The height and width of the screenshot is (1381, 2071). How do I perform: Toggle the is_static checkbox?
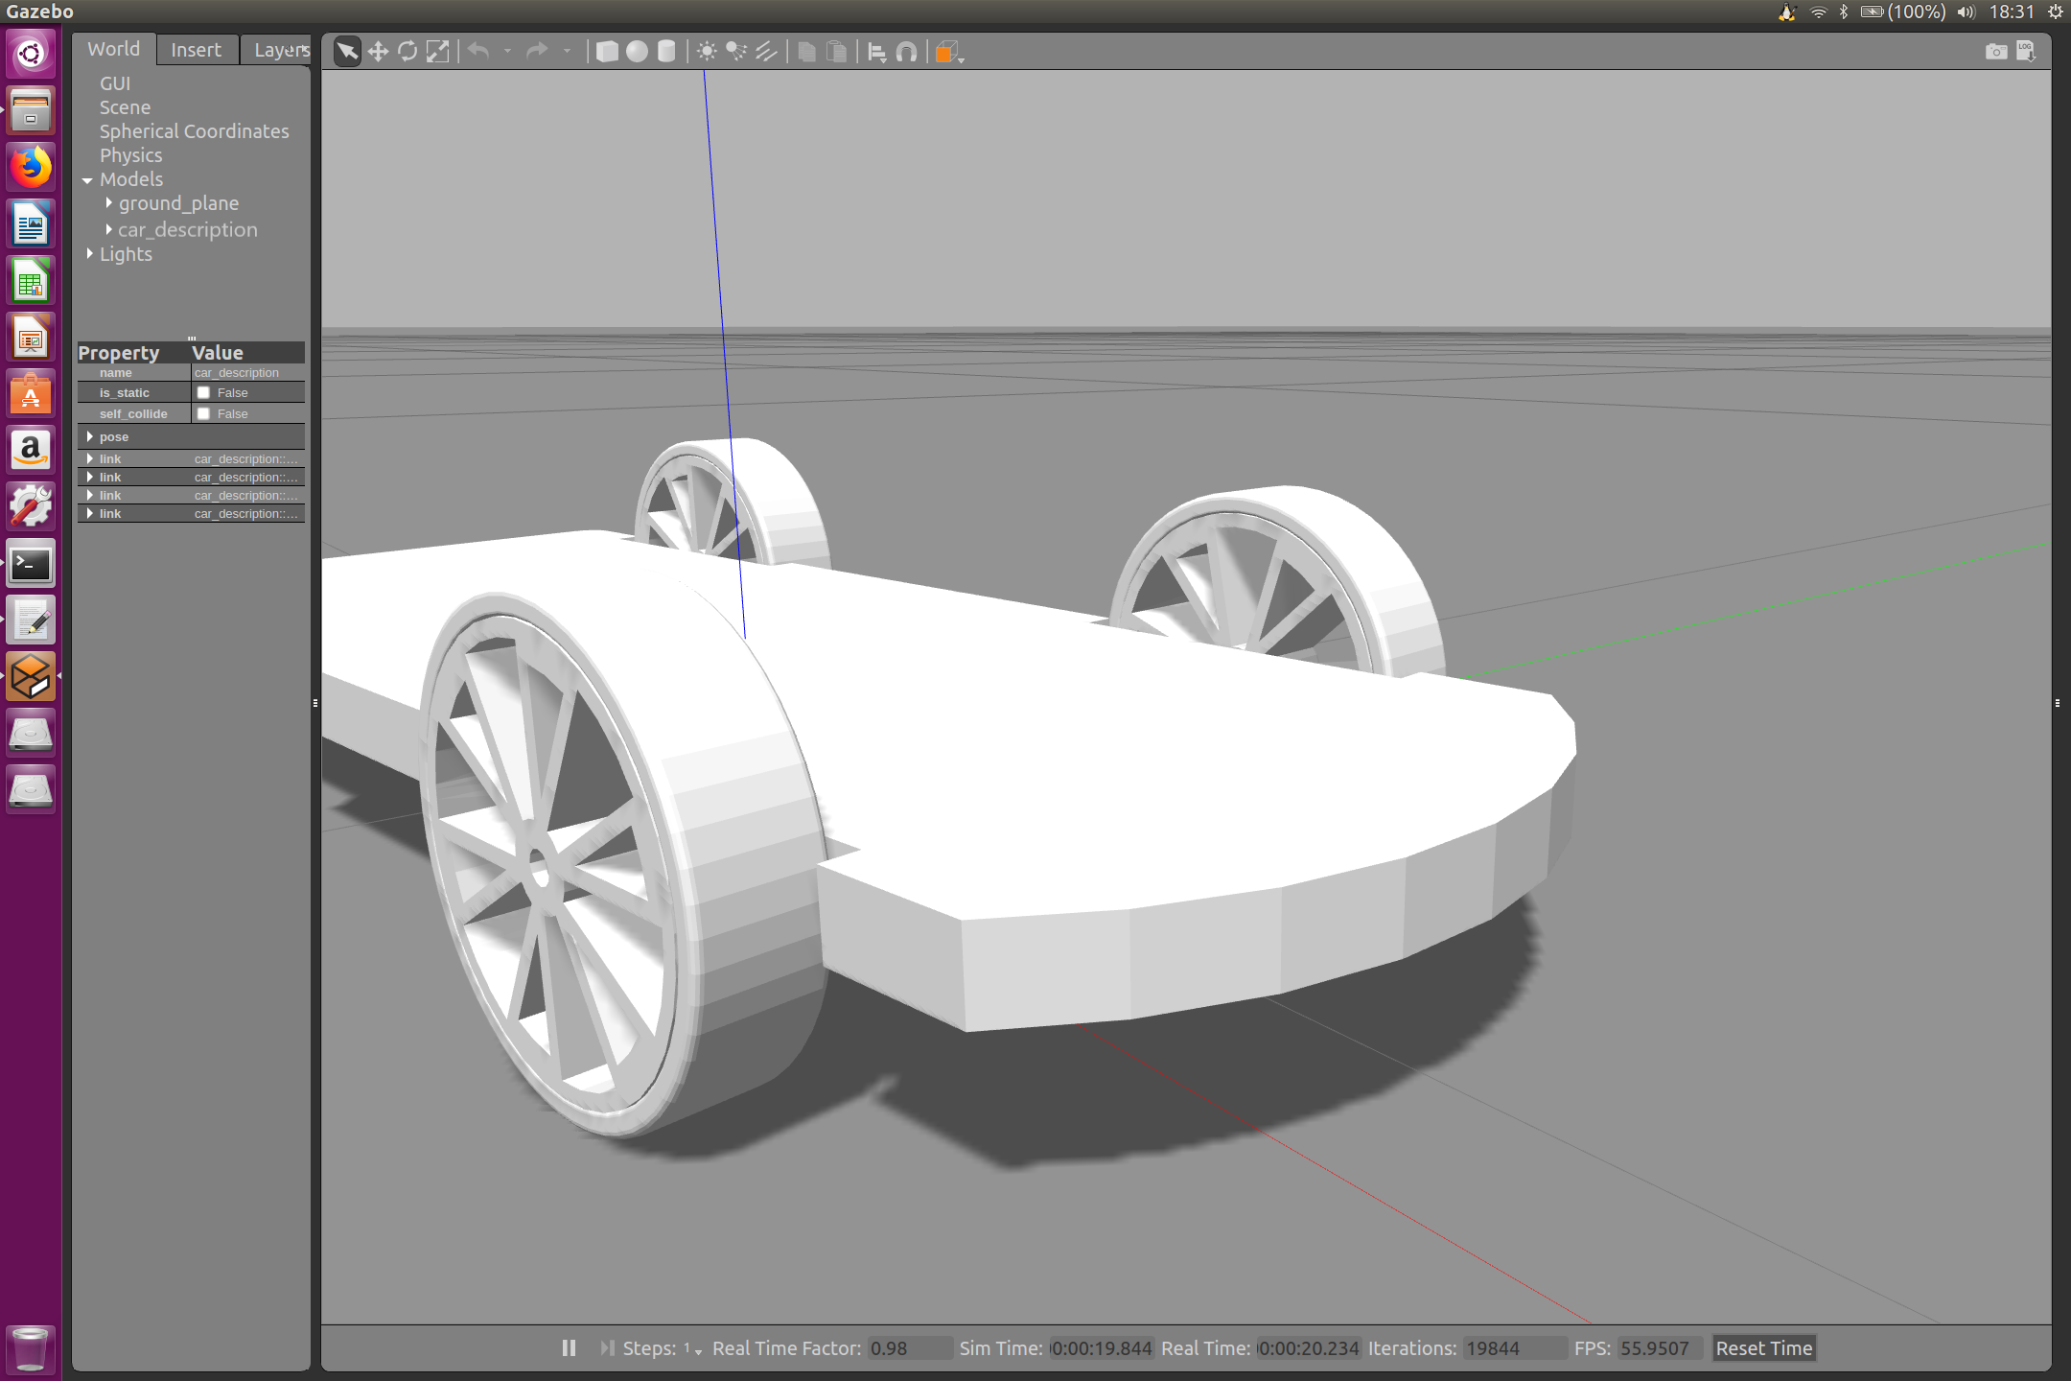[203, 392]
